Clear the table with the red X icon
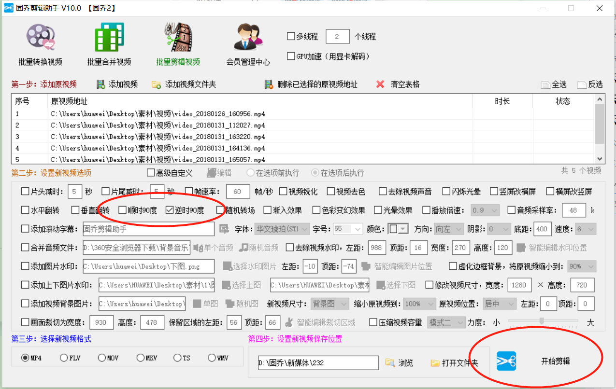616x389 pixels. [380, 84]
